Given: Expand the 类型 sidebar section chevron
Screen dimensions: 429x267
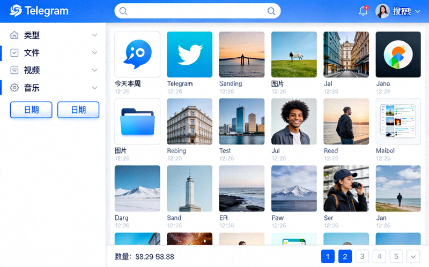Looking at the screenshot, I should (95, 35).
